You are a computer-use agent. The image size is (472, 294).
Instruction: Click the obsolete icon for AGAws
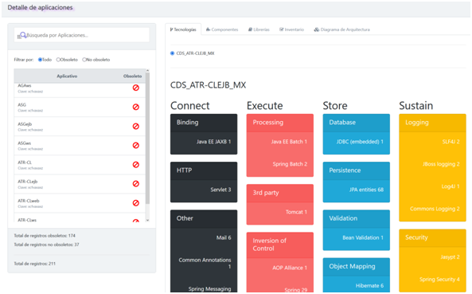click(136, 88)
